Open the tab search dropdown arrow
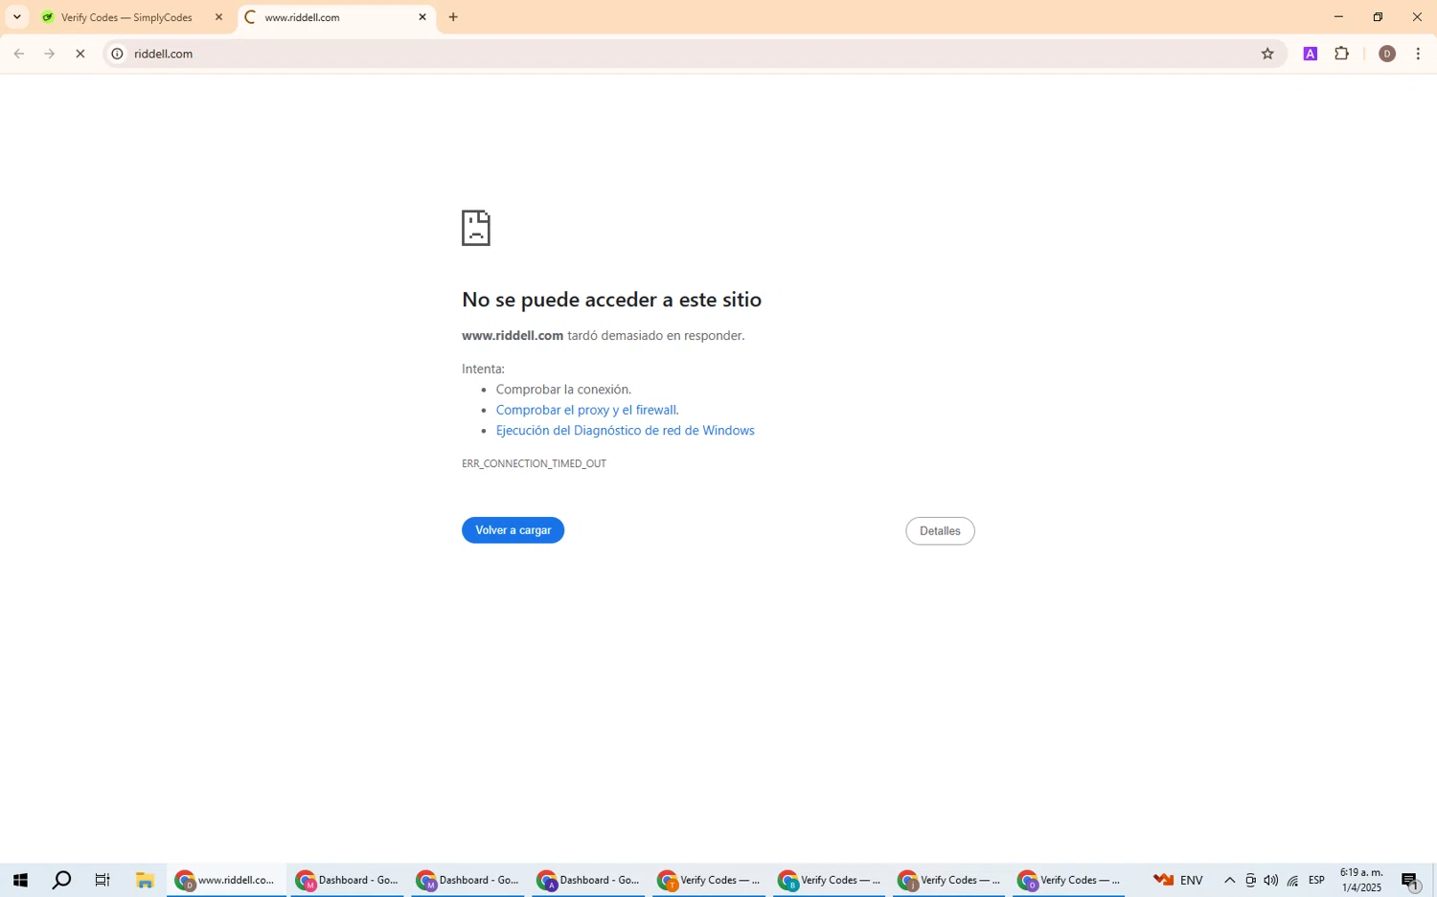1437x897 pixels. pyautogui.click(x=16, y=17)
